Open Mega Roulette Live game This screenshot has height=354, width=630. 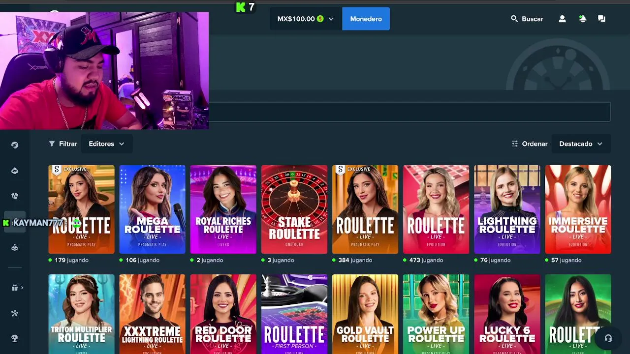[x=152, y=209]
